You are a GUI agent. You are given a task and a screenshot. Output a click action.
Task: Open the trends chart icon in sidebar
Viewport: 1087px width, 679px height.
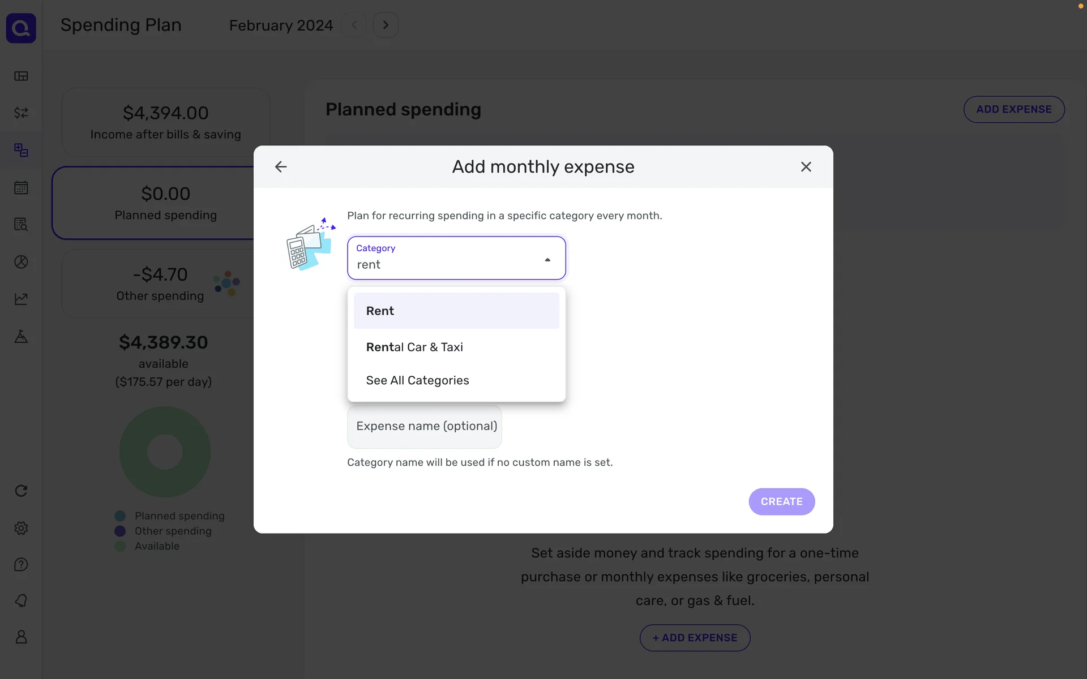click(21, 299)
